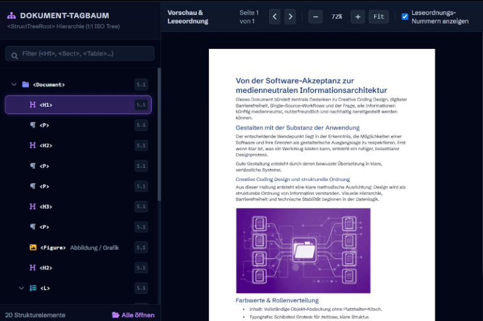Click the S.1 badge on H1 row
This screenshot has width=483, height=321.
pyautogui.click(x=141, y=105)
